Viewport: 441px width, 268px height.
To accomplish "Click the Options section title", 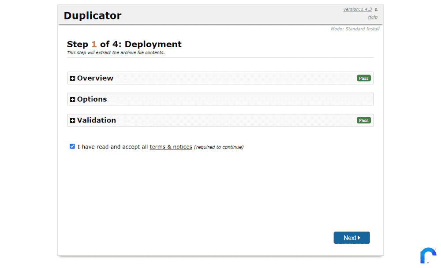I will (92, 99).
